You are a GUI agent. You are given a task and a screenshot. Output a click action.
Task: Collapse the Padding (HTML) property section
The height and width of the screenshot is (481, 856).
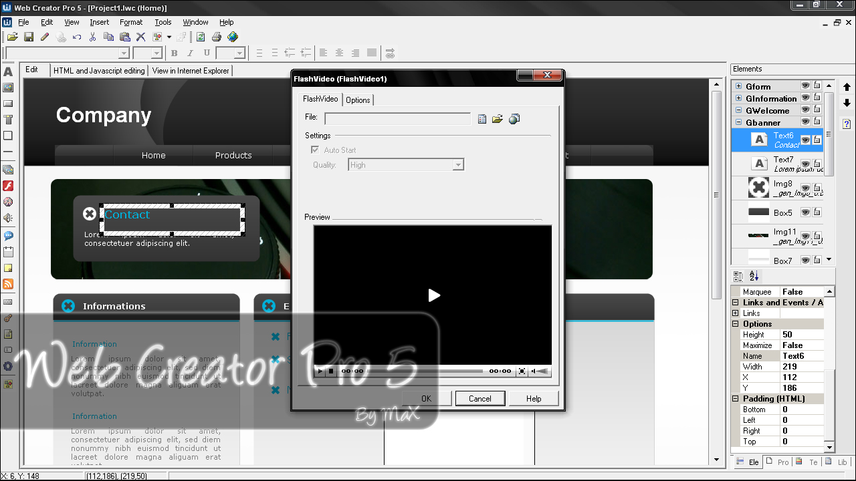[736, 399]
